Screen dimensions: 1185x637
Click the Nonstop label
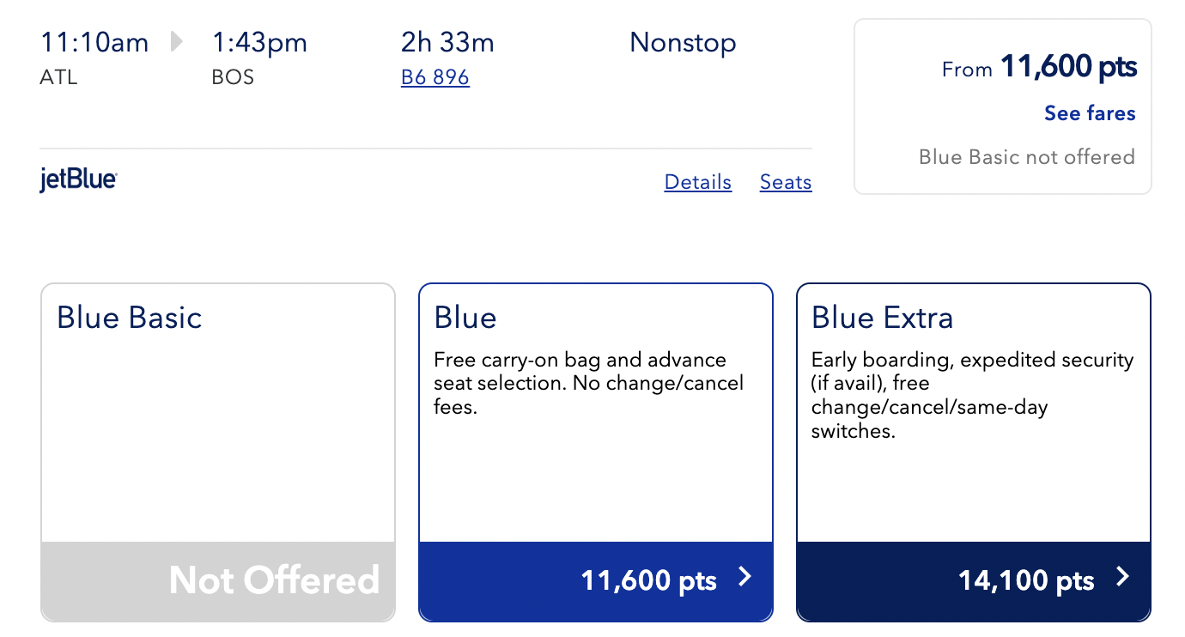pyautogui.click(x=683, y=42)
